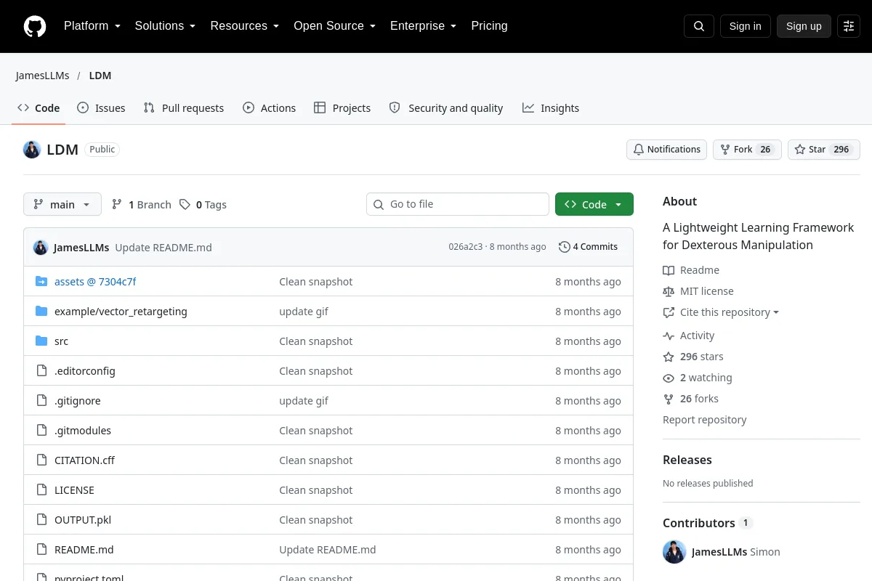Click the example/vector_retargeting folder icon
Viewport: 872px width, 581px height.
pyautogui.click(x=41, y=312)
